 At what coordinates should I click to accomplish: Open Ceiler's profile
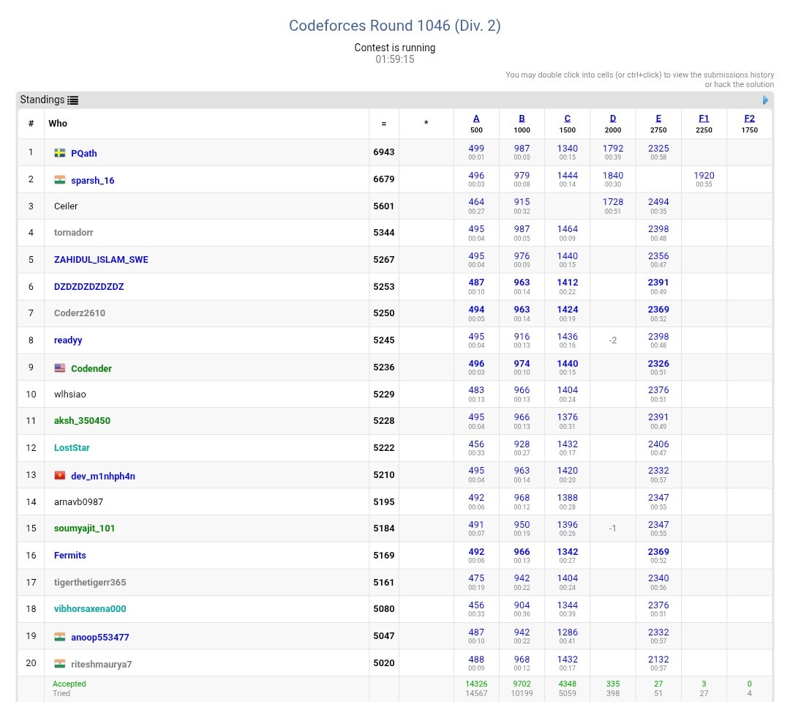(x=66, y=206)
